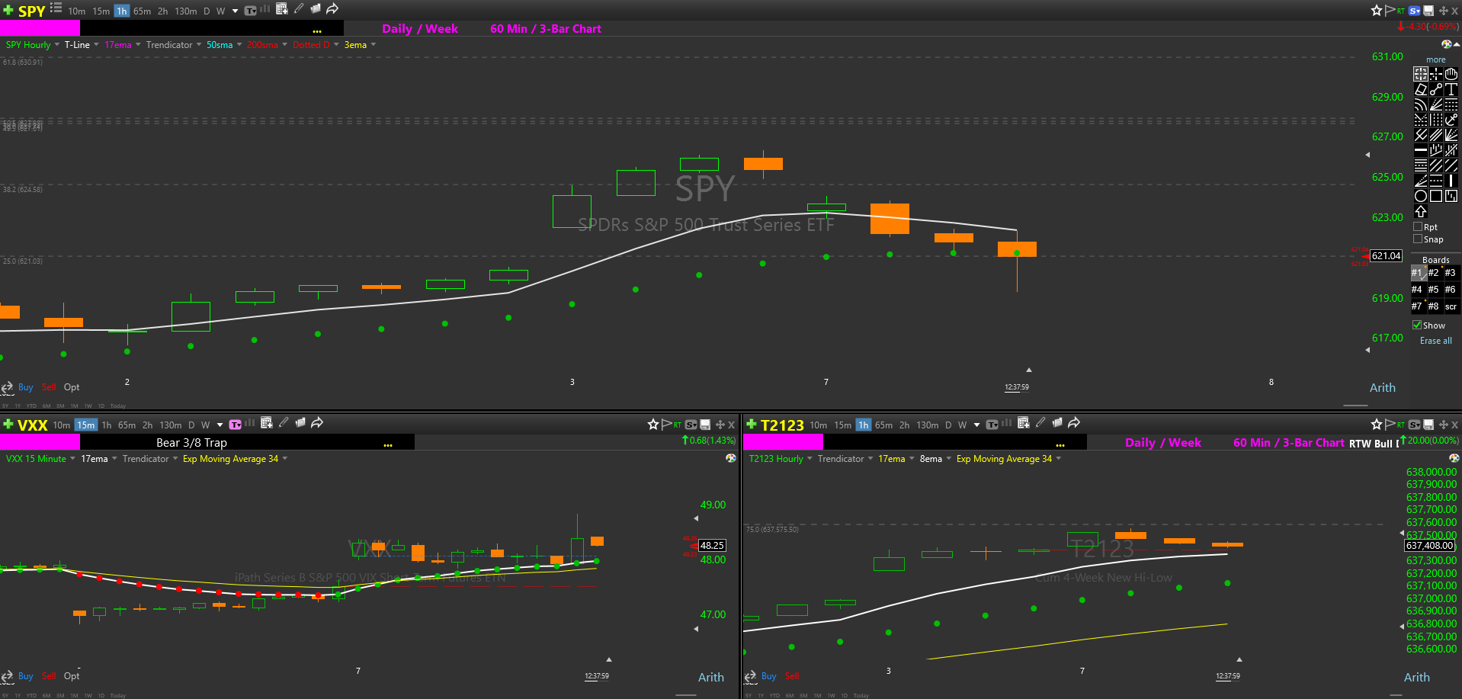
Task: Expand the 200sma indicator dropdown
Action: click(284, 44)
